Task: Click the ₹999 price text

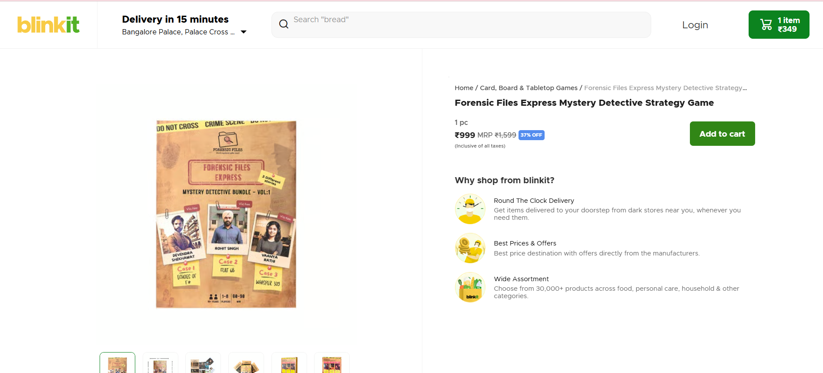Action: [465, 135]
